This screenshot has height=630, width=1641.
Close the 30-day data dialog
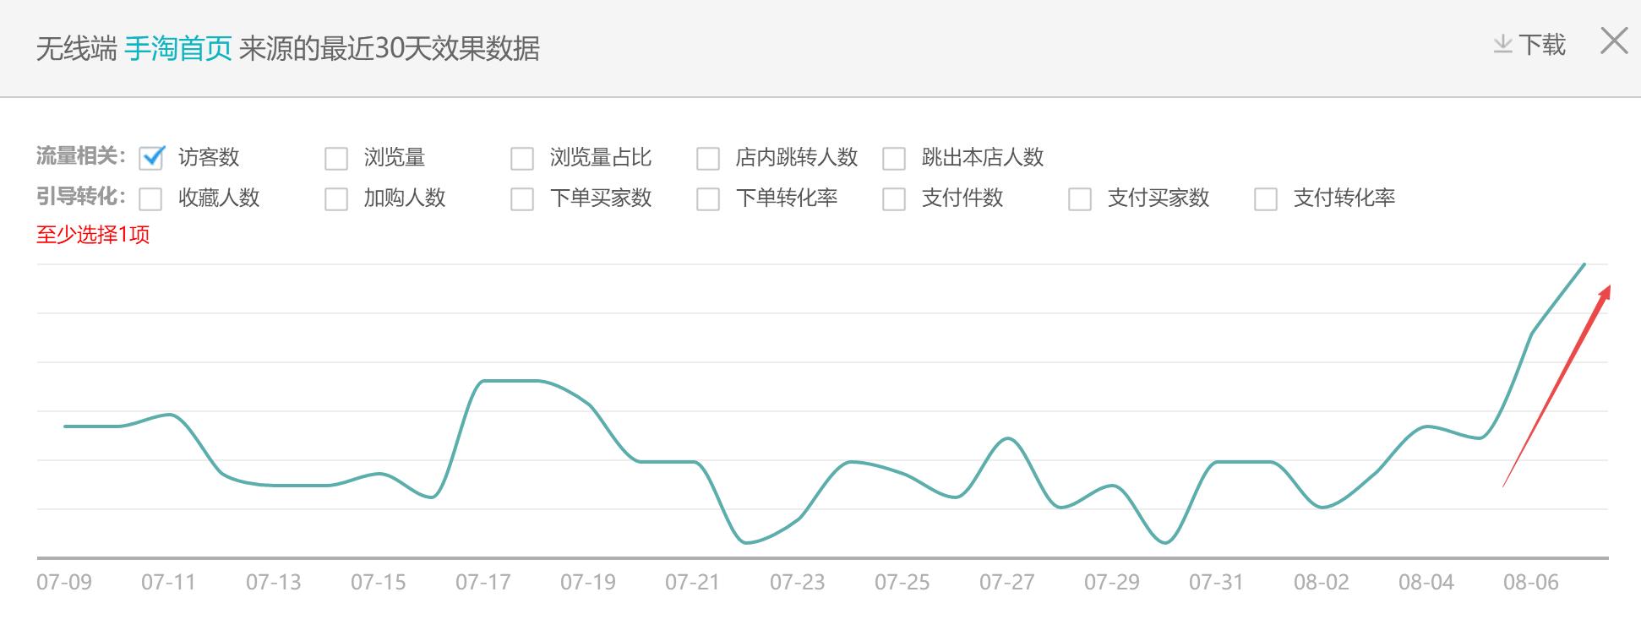(1614, 41)
